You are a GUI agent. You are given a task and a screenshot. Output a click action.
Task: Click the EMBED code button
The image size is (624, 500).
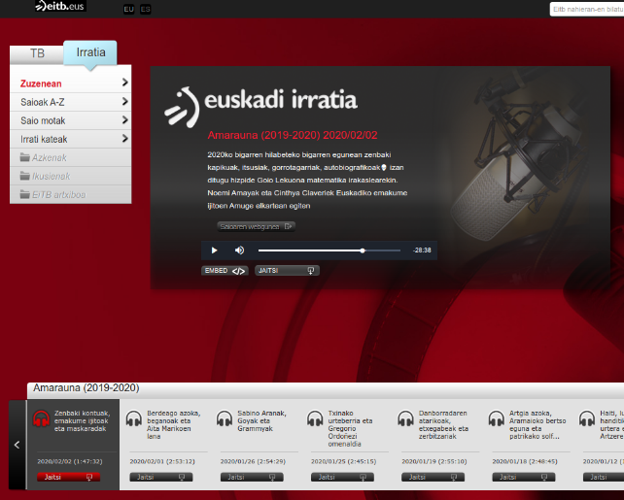click(x=225, y=271)
